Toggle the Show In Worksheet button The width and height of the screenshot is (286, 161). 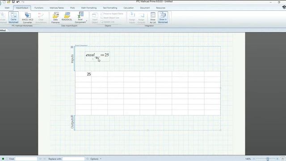coord(163,17)
